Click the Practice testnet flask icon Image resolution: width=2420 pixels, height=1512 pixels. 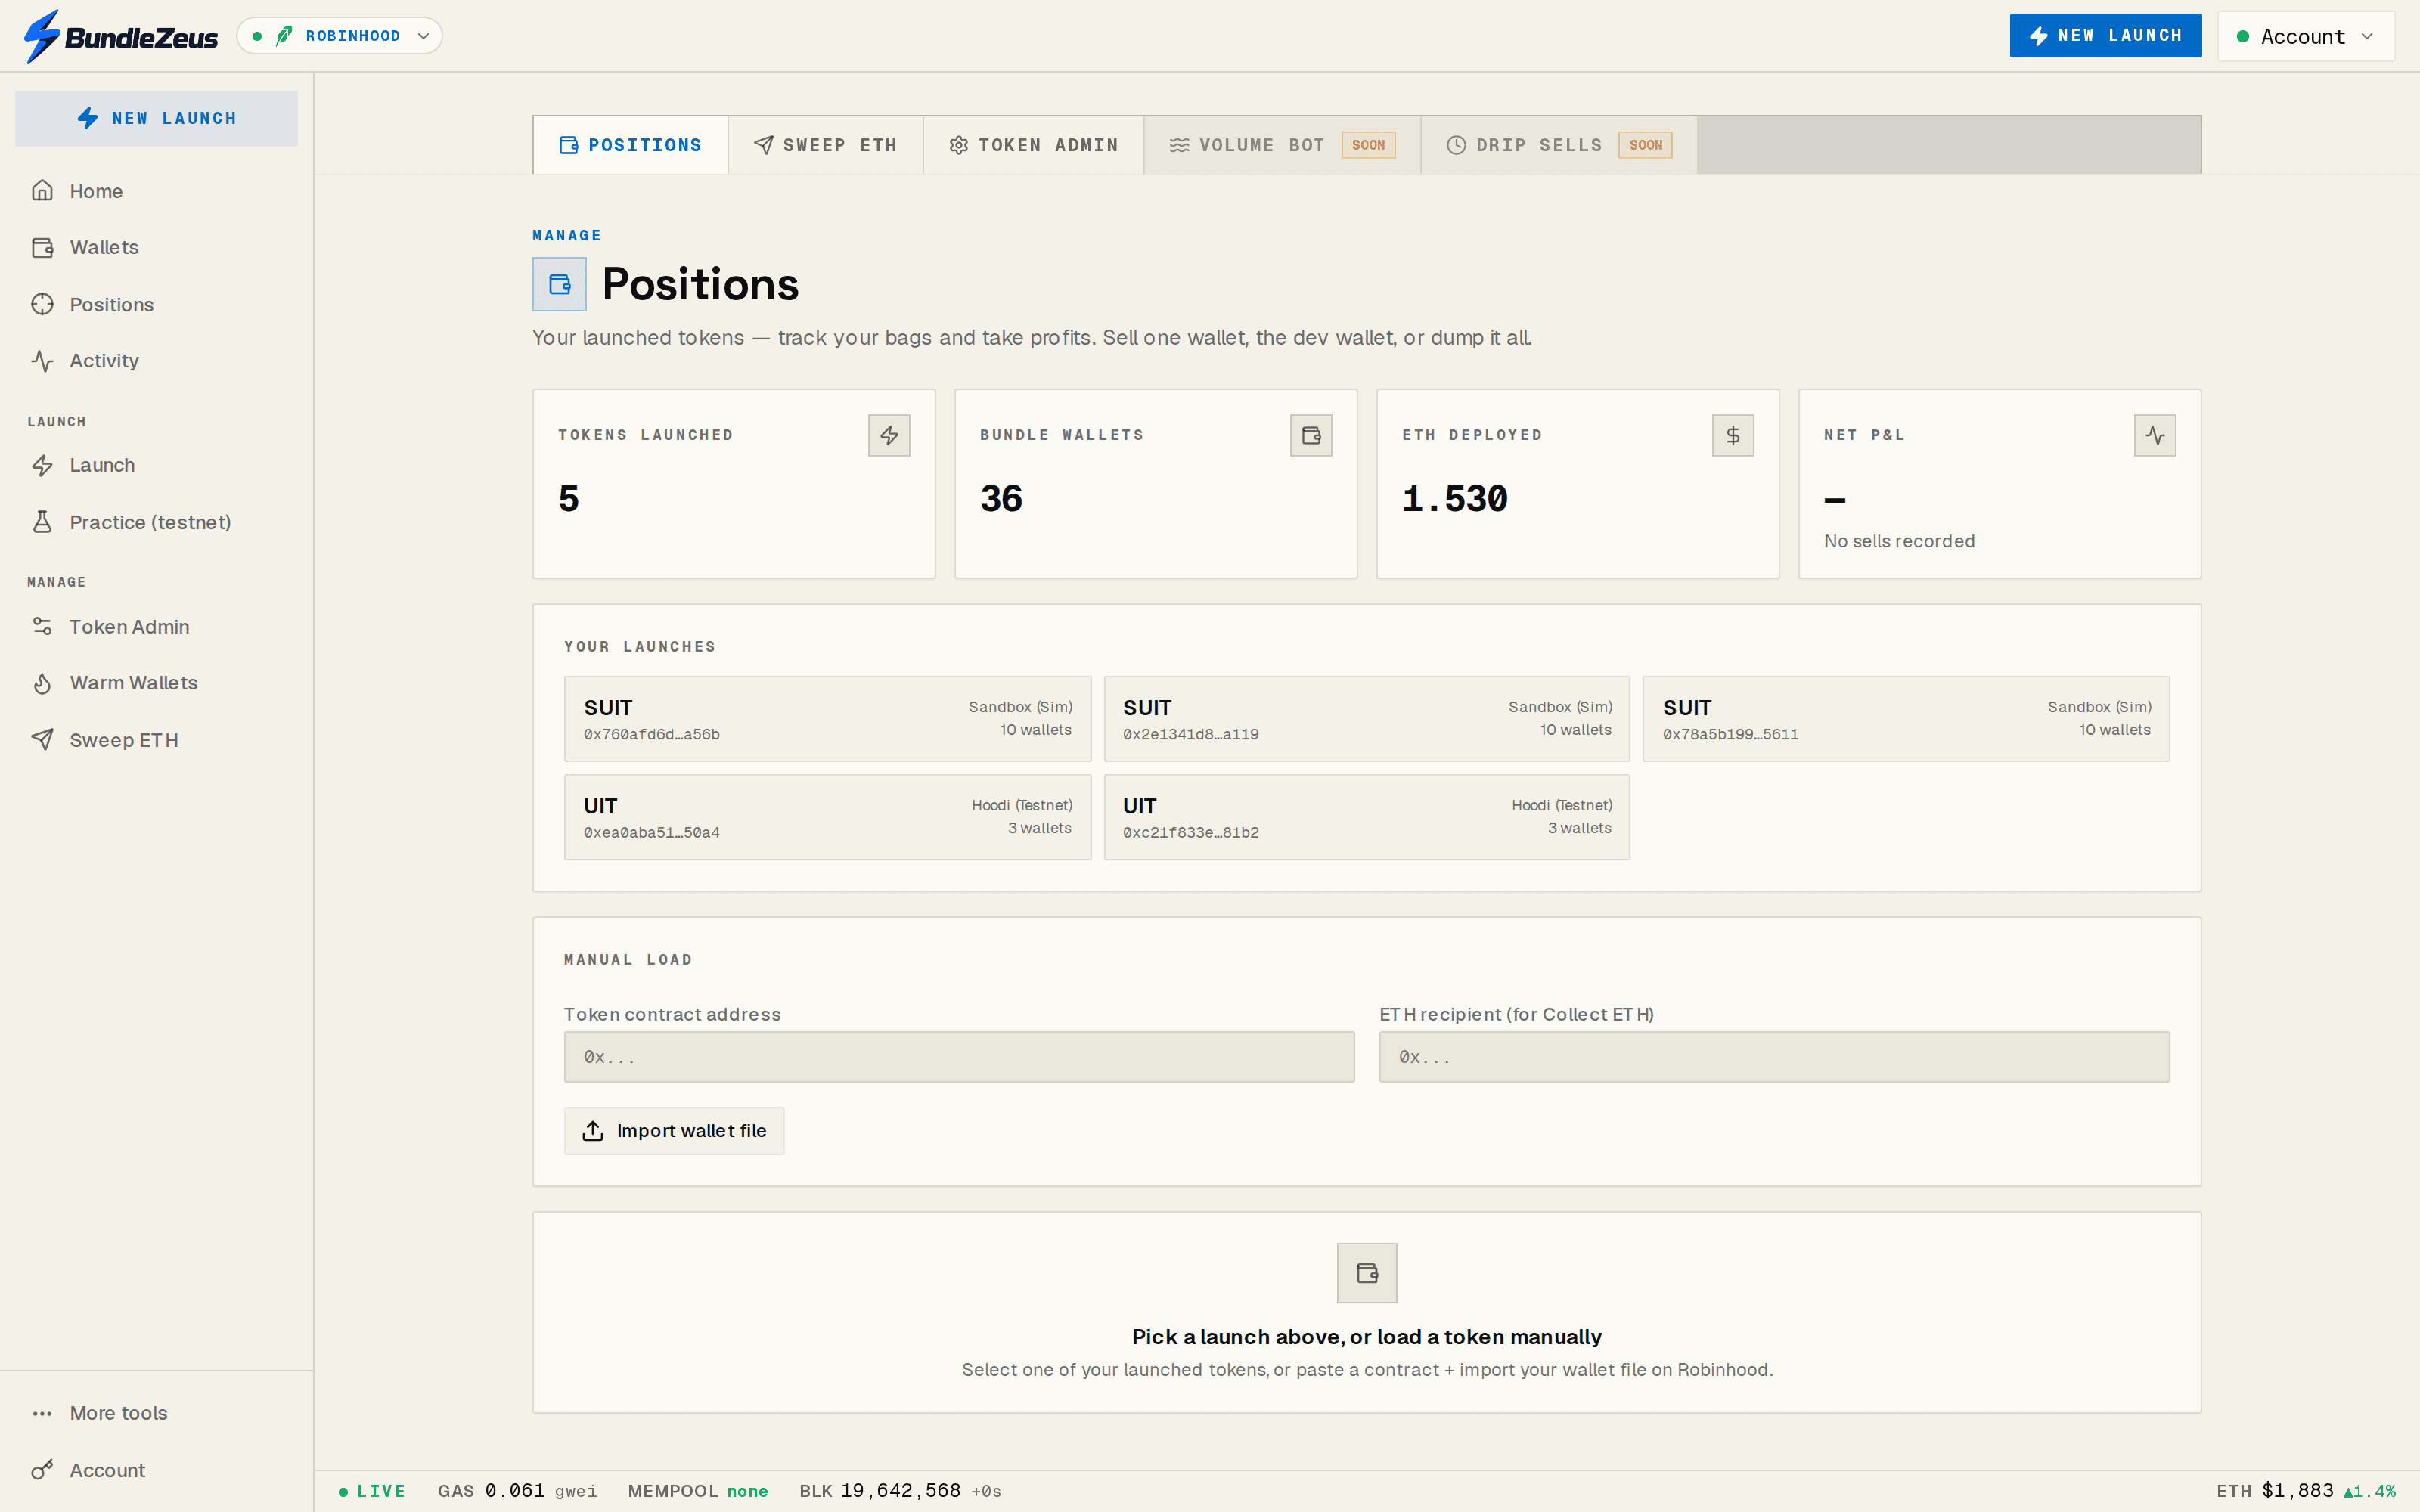(42, 522)
